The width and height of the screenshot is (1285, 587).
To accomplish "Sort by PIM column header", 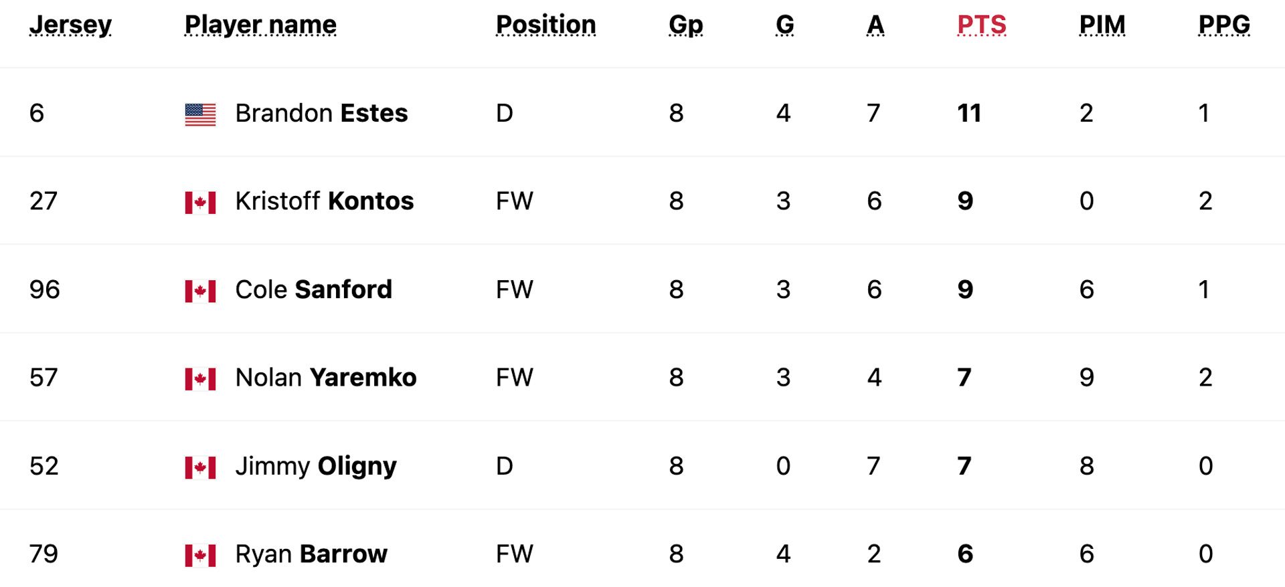I will click(x=1102, y=25).
